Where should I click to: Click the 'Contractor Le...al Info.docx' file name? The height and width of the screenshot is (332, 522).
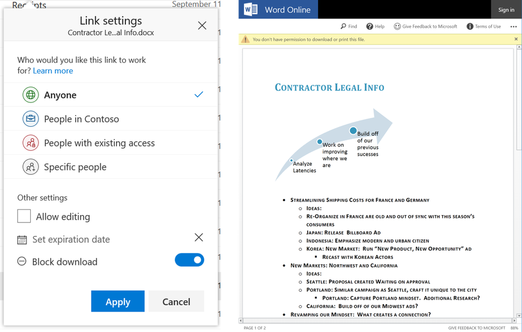click(x=111, y=32)
